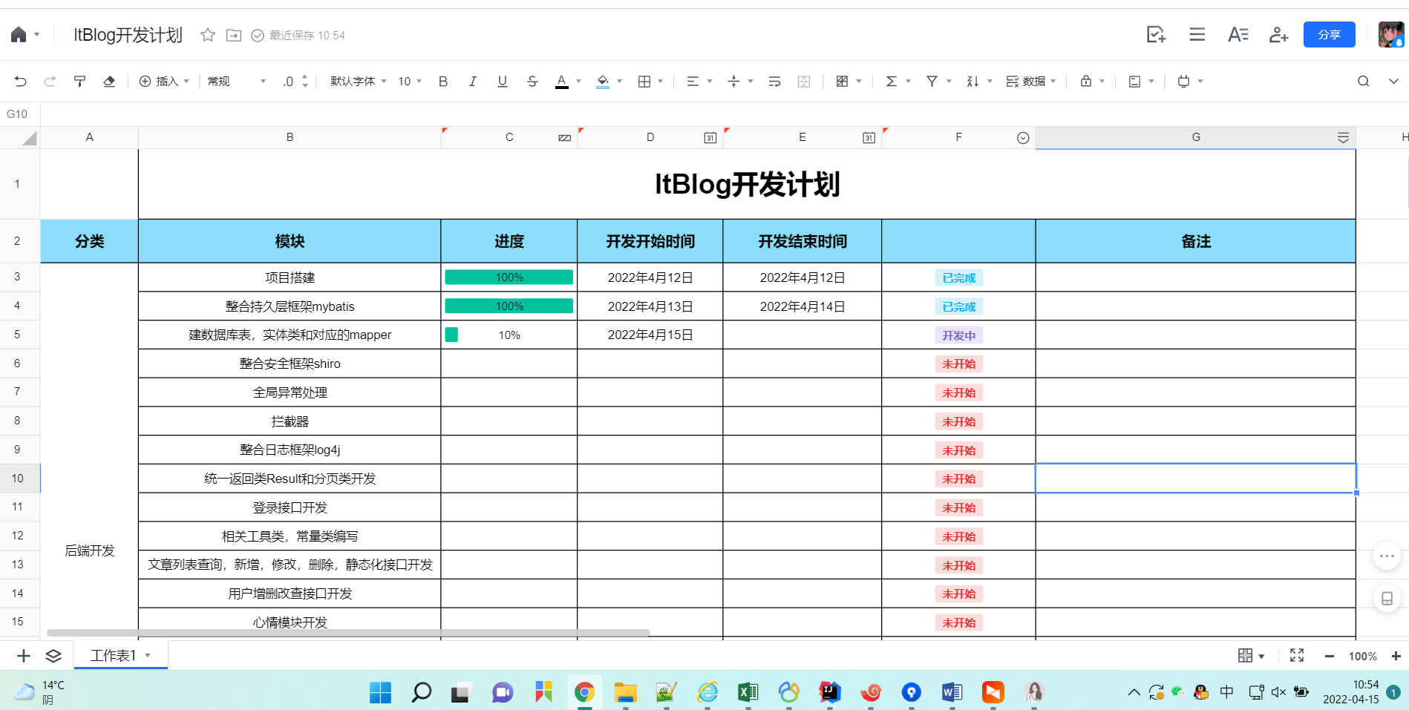Click the cell borders icon

(x=644, y=82)
